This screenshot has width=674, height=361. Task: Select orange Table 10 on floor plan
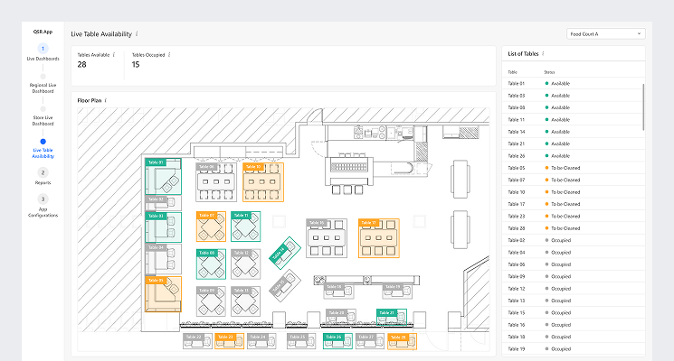coord(262,180)
